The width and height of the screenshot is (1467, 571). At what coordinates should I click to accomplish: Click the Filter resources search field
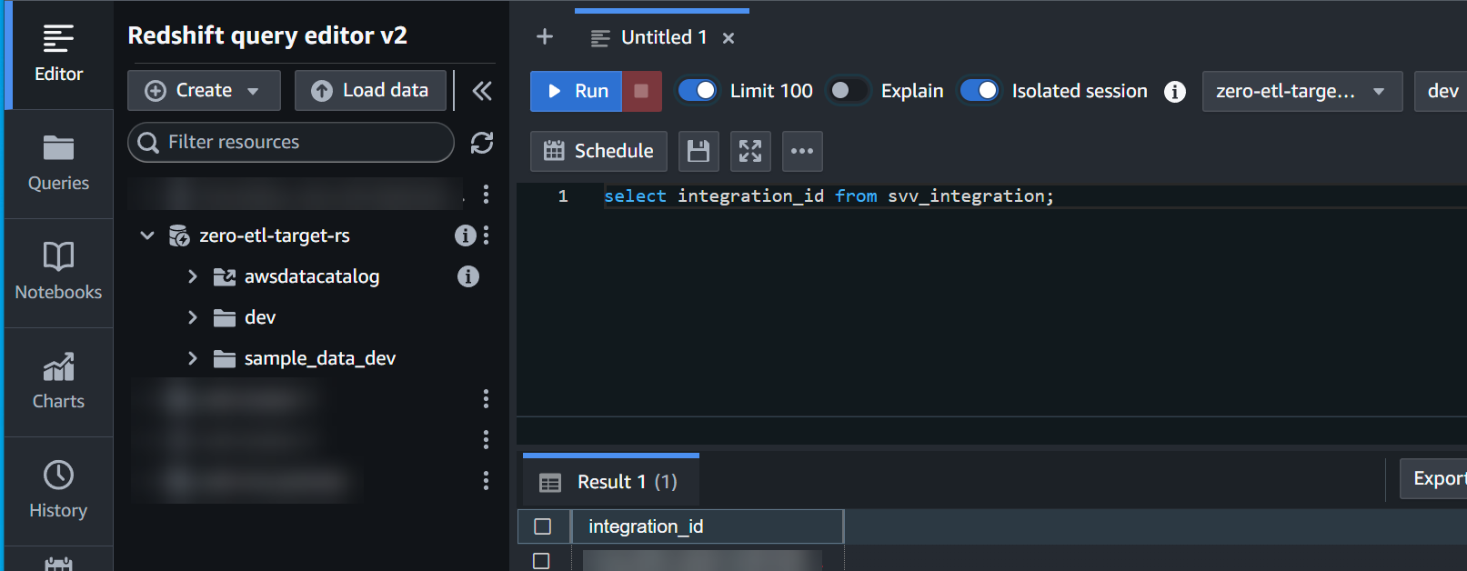click(x=291, y=143)
